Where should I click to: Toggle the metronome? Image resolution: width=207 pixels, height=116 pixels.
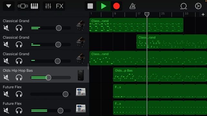132,6
